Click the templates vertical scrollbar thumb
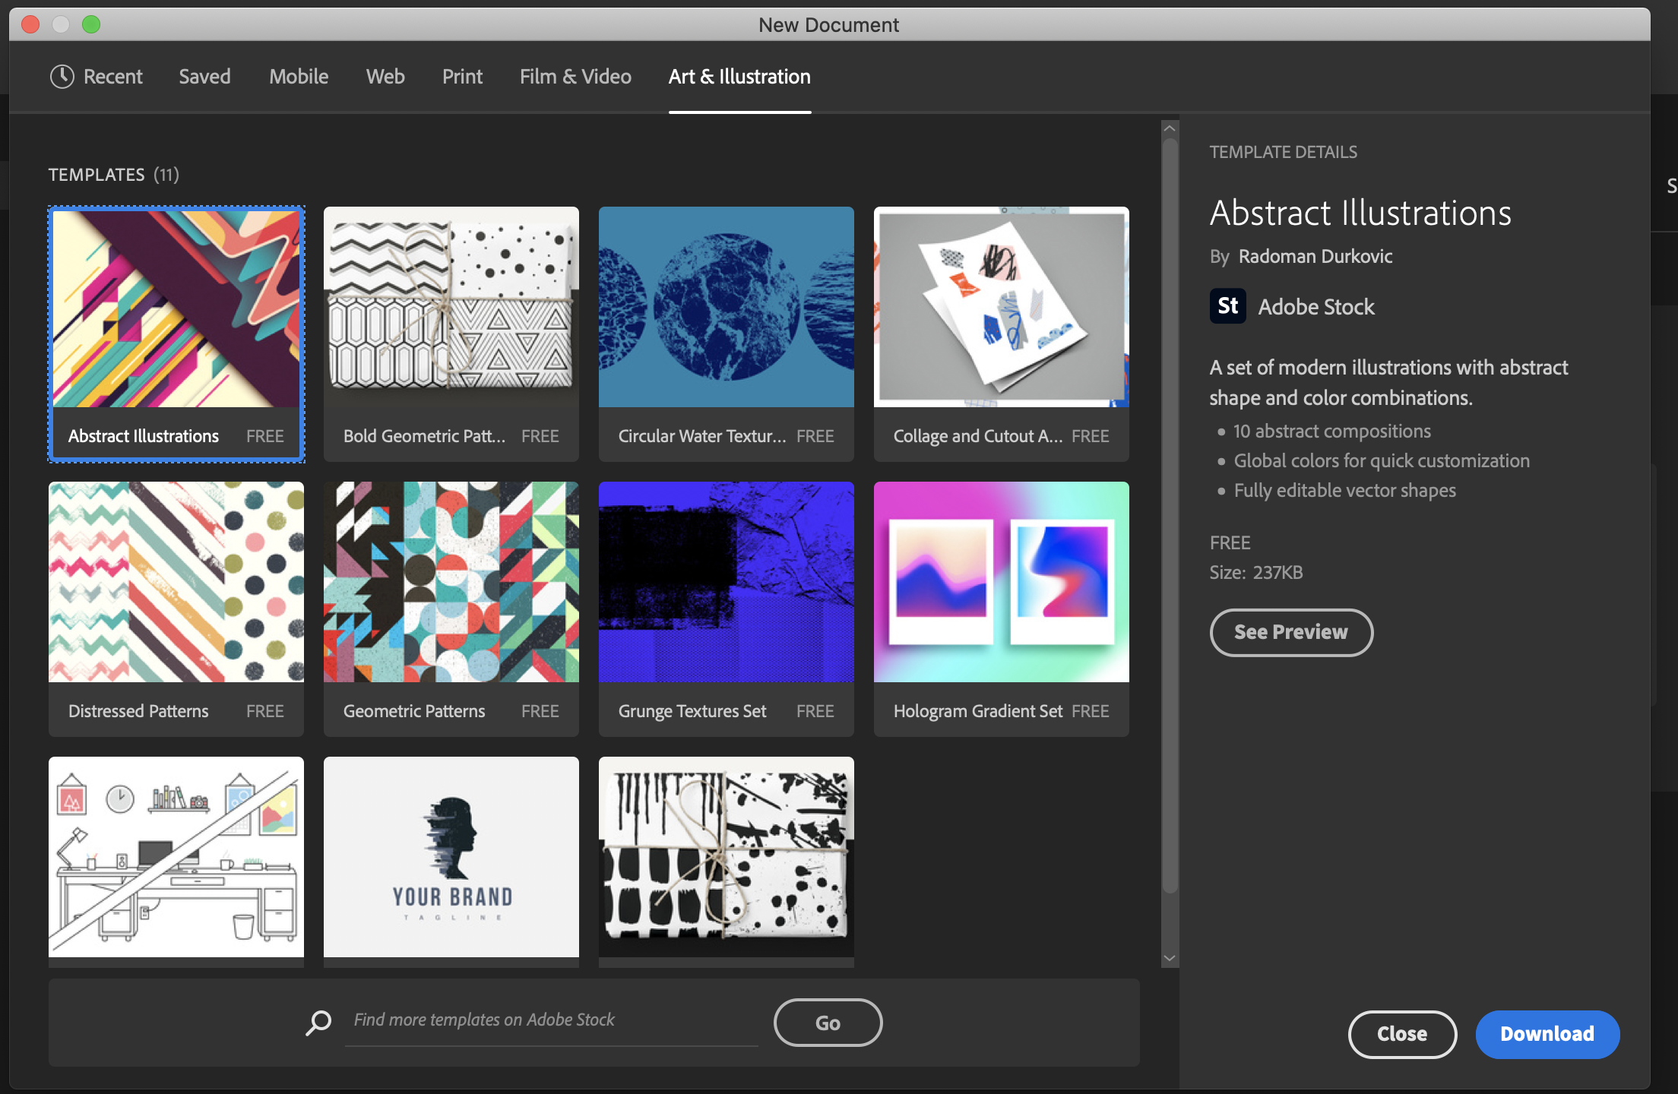This screenshot has height=1094, width=1678. pyautogui.click(x=1170, y=517)
